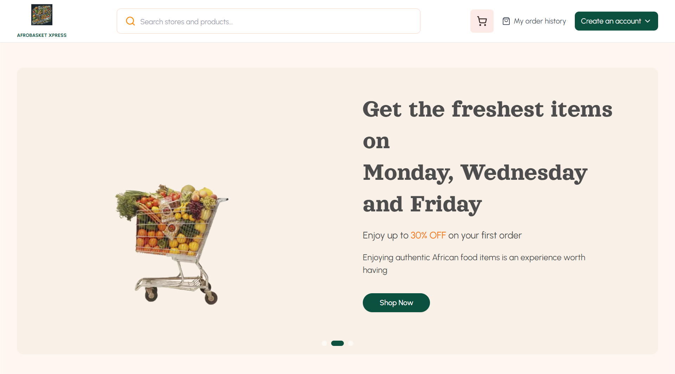Click the AfroBasket Xpress logo image
The image size is (675, 374).
pyautogui.click(x=42, y=15)
